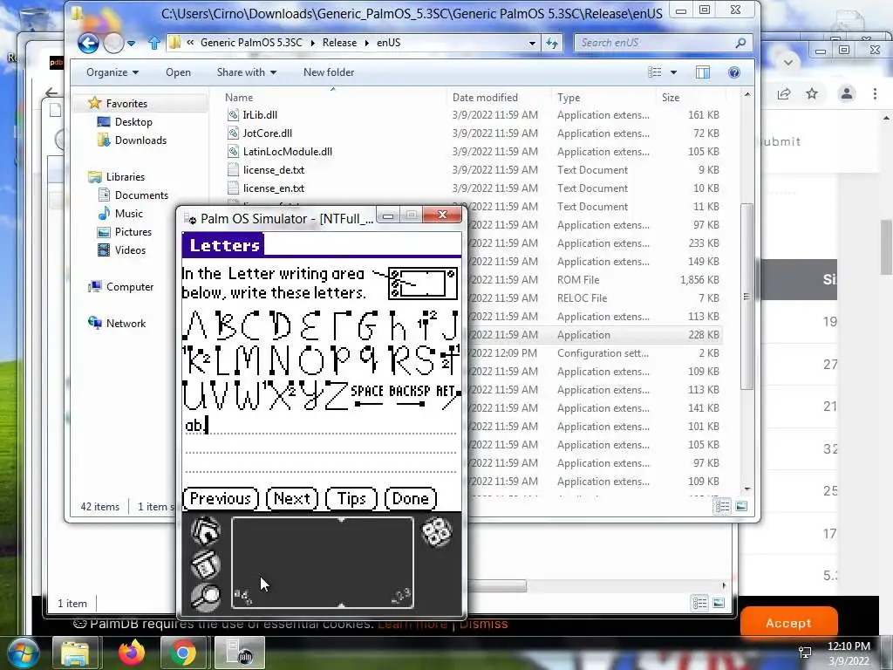
Task: Click the Graffiti stroke diagram icon
Action: 423,284
